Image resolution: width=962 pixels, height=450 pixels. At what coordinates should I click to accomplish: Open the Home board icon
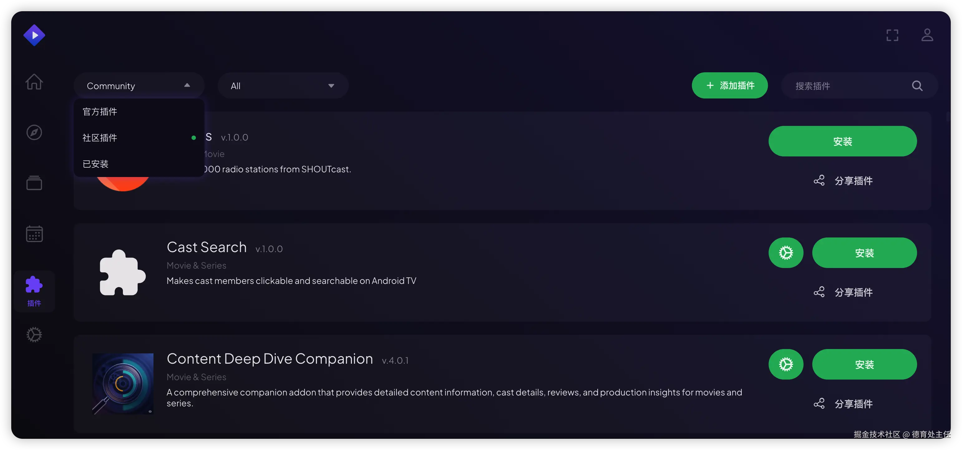tap(34, 81)
